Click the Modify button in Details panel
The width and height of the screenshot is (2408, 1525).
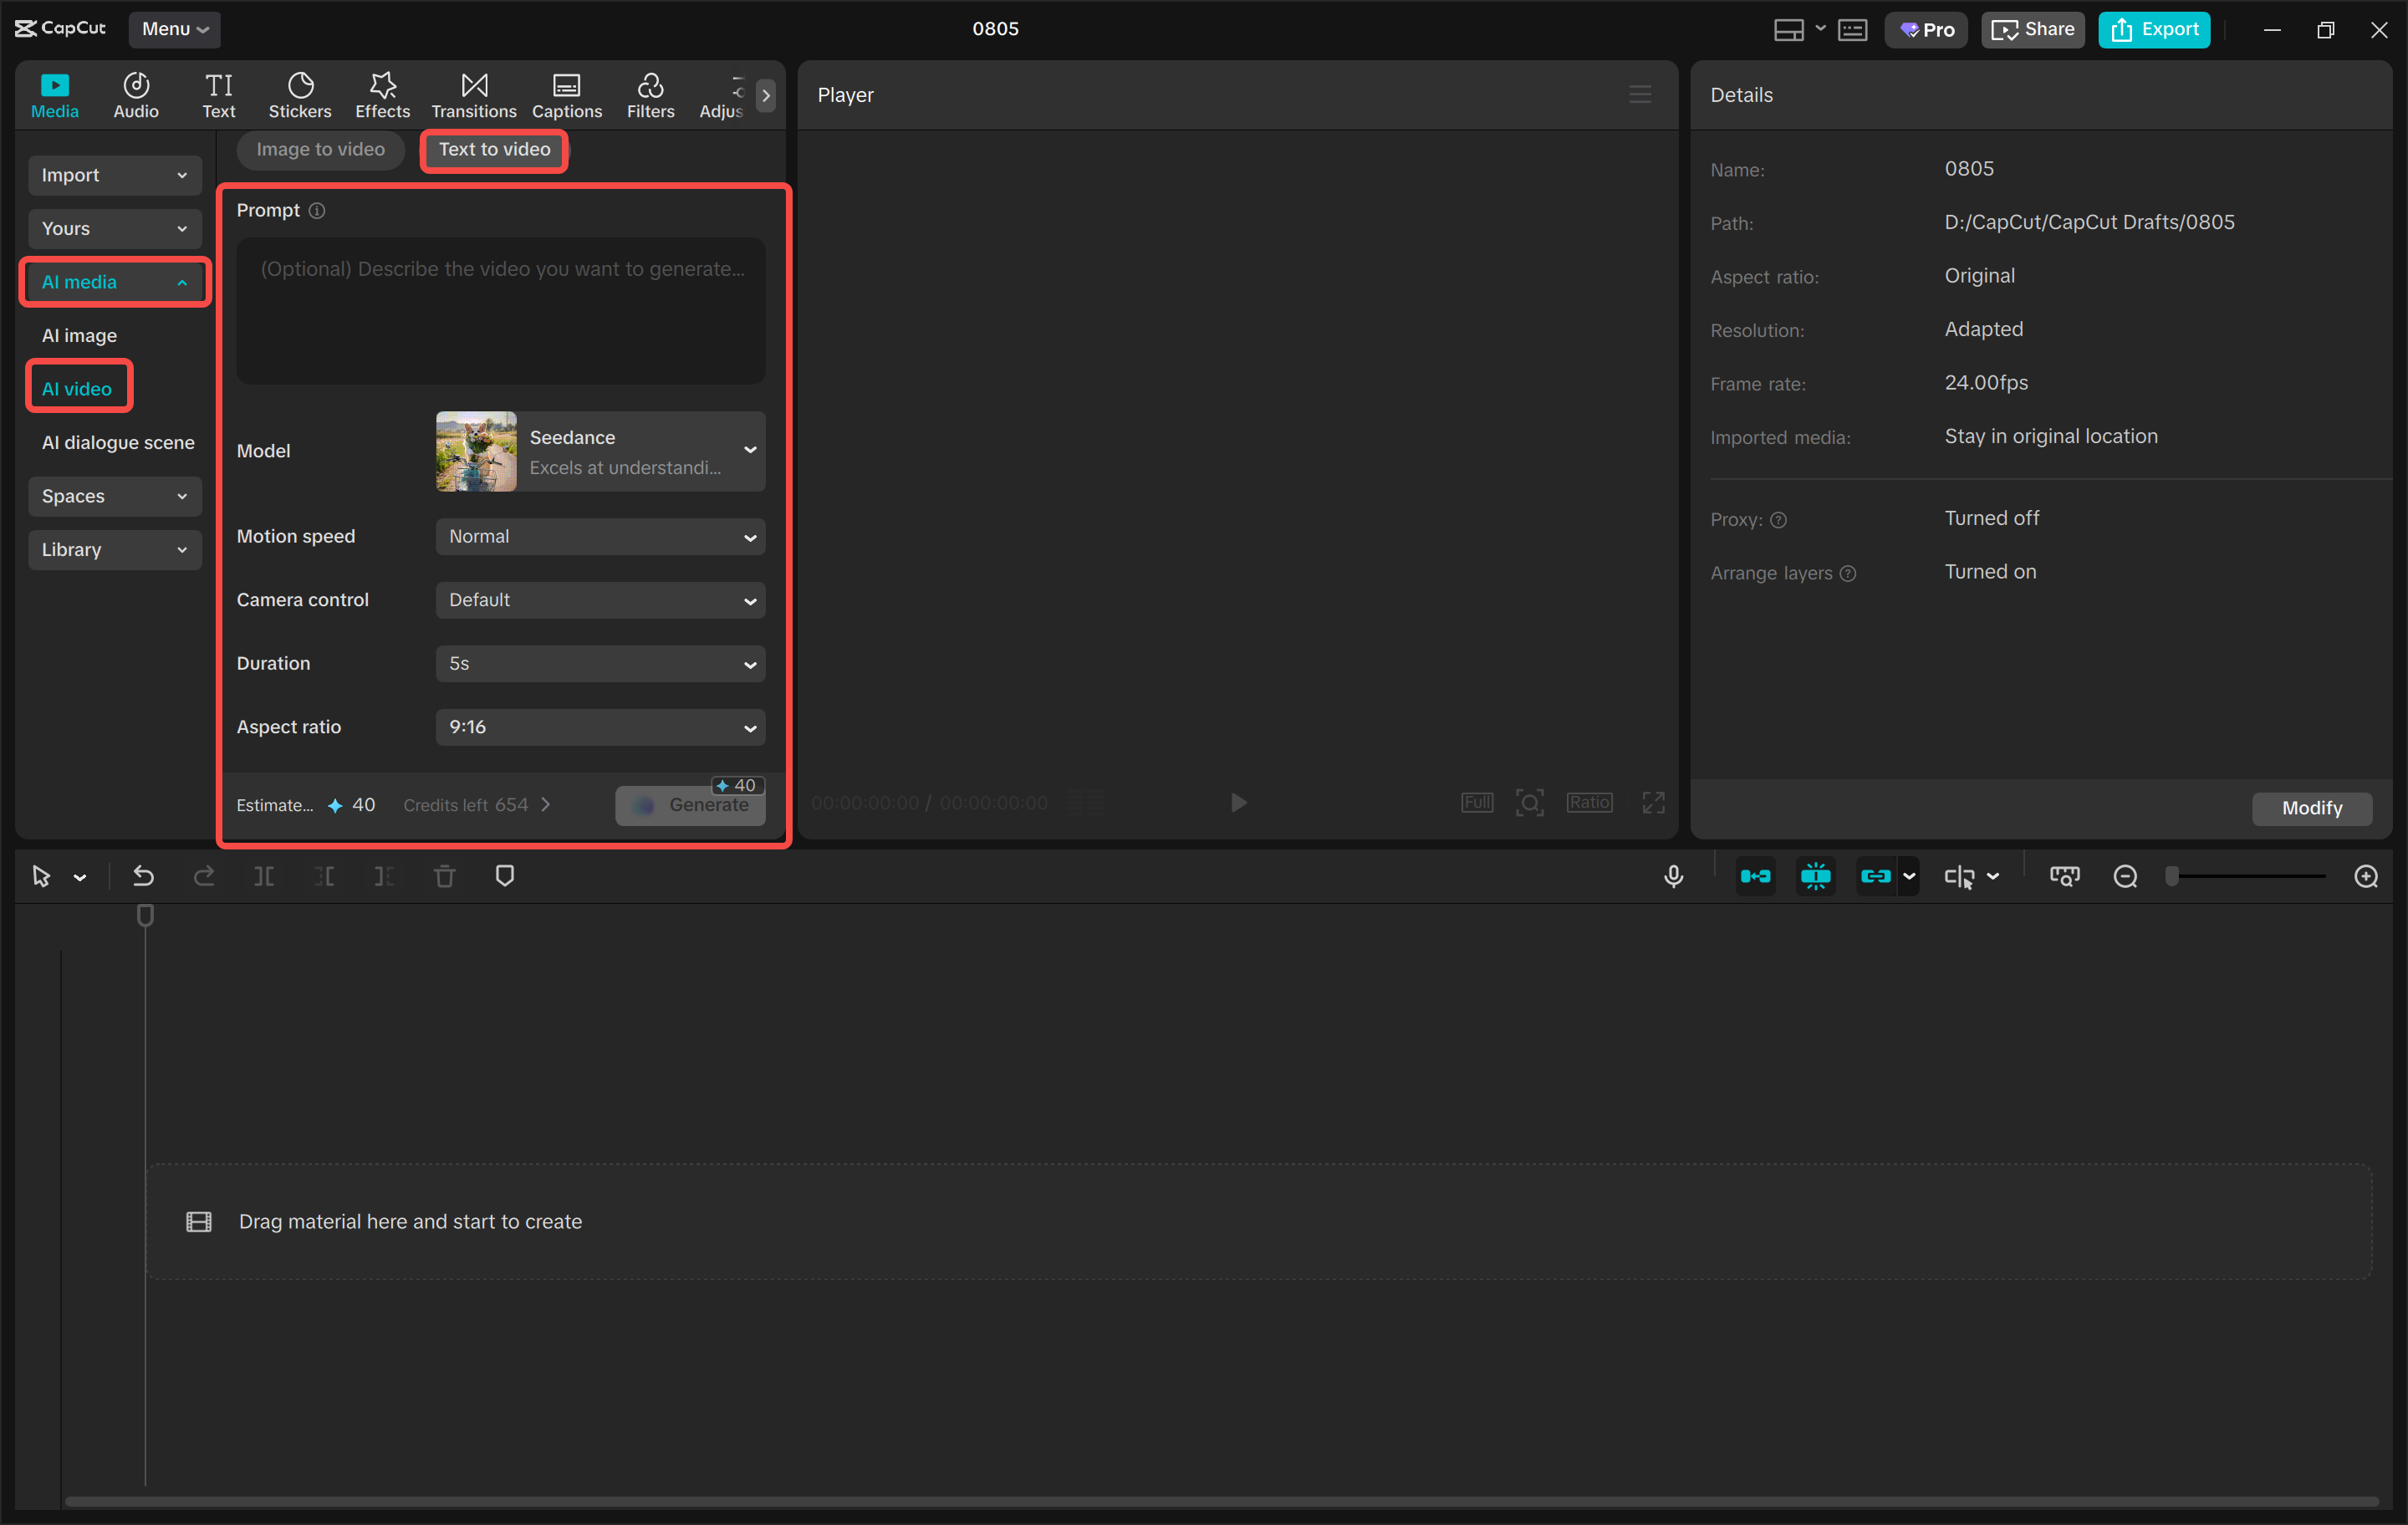2311,808
